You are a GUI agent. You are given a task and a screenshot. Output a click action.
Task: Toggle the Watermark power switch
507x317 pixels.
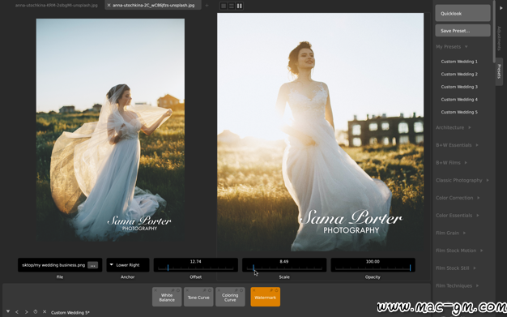point(276,290)
